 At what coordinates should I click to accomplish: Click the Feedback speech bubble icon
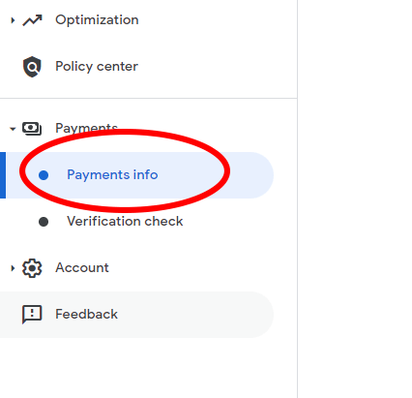pos(32,315)
